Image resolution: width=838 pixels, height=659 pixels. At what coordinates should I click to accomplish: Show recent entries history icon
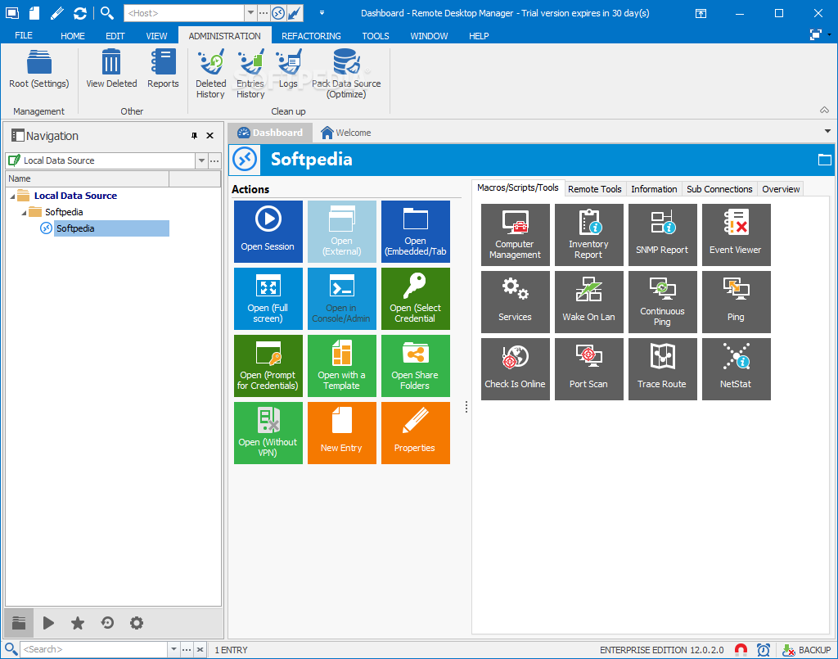107,623
